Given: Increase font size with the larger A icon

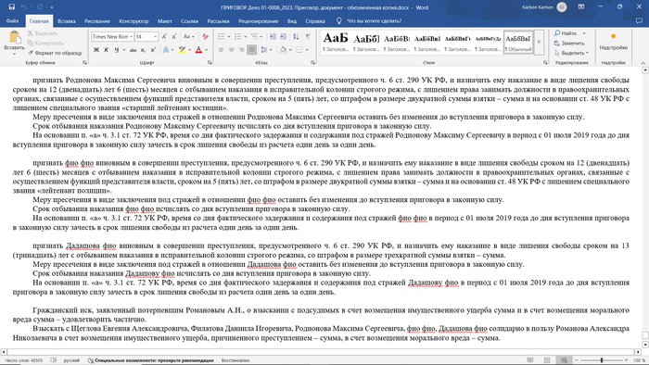Looking at the screenshot, I should 164,37.
